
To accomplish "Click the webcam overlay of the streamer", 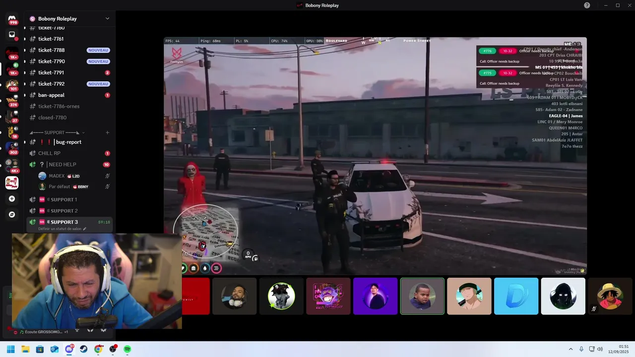I will (x=97, y=281).
